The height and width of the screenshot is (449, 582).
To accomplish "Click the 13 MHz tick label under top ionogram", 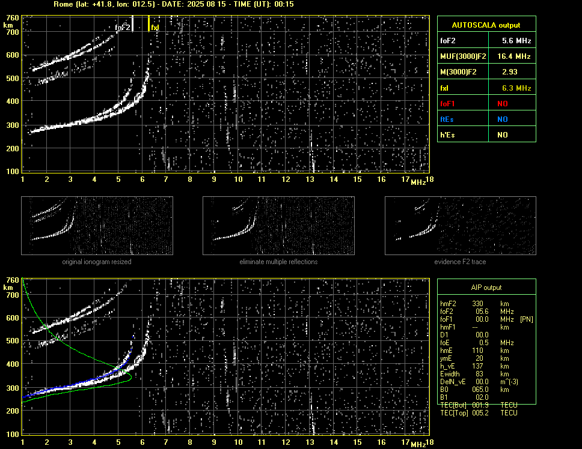I will pos(310,179).
